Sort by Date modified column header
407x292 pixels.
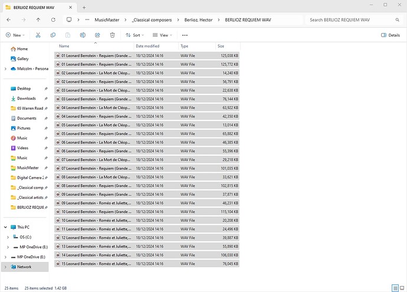(x=147, y=46)
